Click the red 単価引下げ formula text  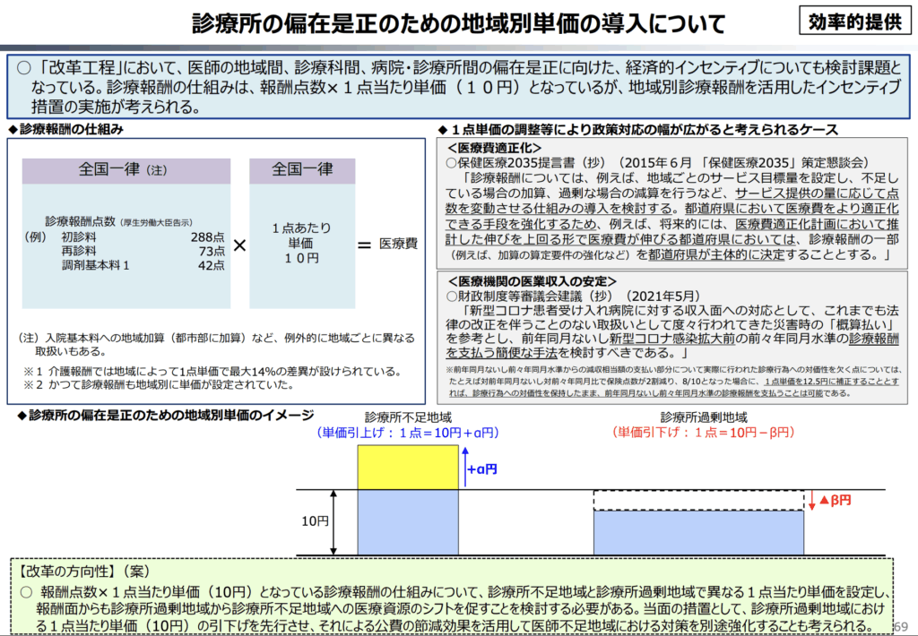[704, 433]
